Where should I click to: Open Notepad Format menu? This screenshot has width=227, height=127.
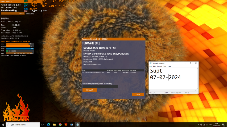click(x=159, y=66)
